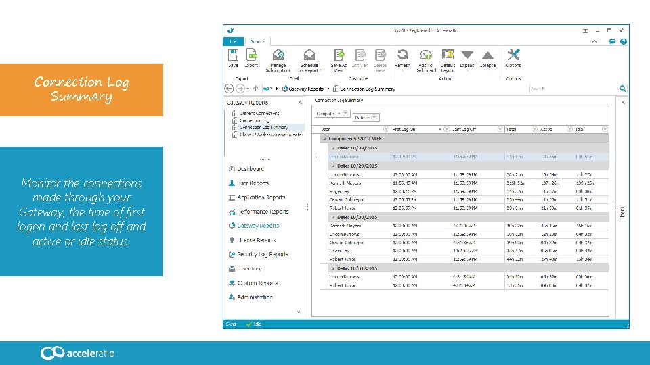The image size is (650, 365).
Task: Collapse the Date 10/31/2015 group
Action: pyautogui.click(x=333, y=268)
